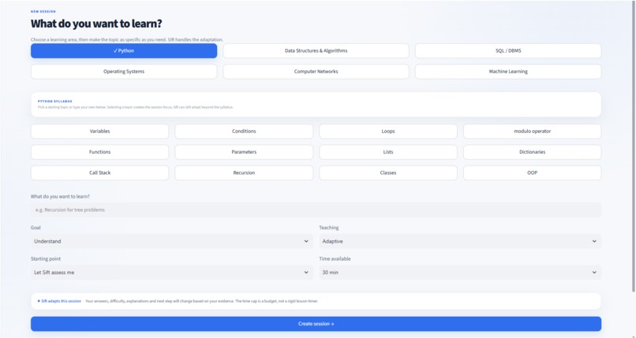636x338 pixels.
Task: Select the modulo operator topic
Action: pos(532,132)
